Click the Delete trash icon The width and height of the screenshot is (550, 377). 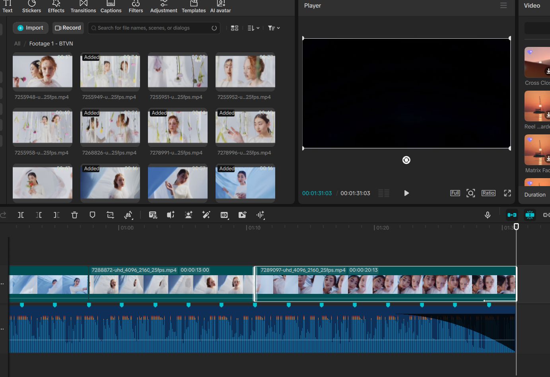tap(74, 215)
